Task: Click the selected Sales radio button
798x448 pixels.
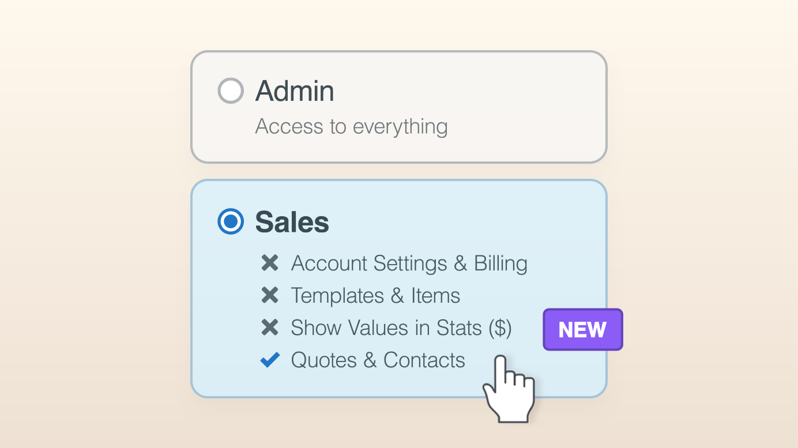Action: (x=231, y=221)
